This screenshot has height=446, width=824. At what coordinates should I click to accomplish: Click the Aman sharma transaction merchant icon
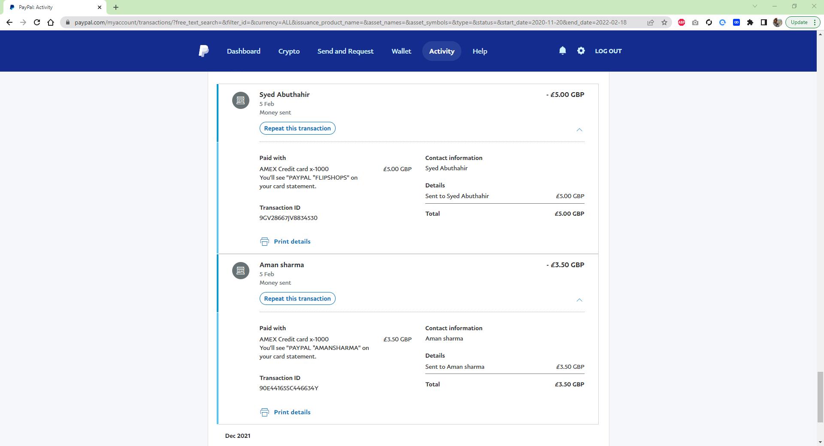click(240, 271)
